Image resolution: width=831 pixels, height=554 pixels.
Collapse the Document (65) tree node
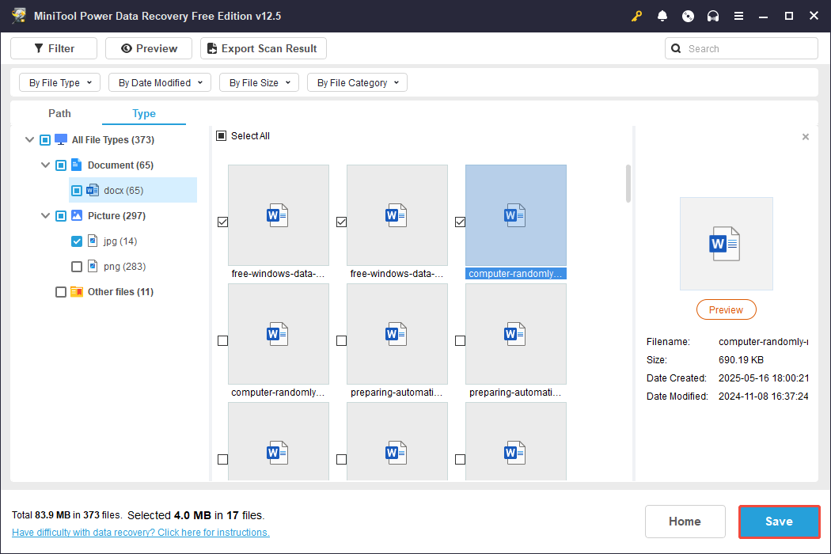coord(45,165)
